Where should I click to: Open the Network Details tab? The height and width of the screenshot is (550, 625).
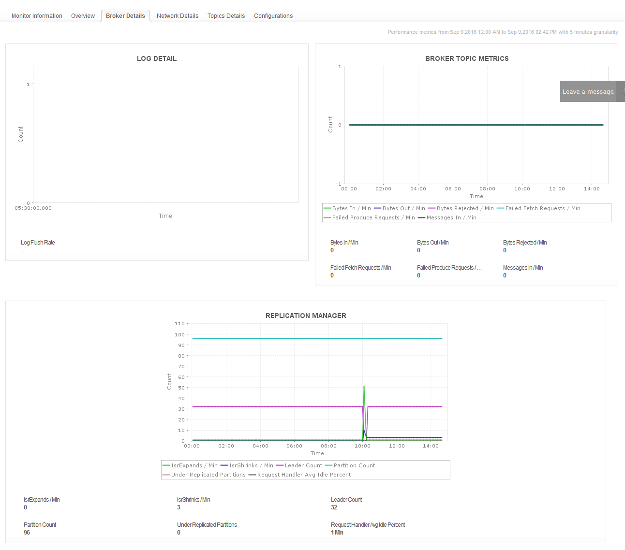(178, 16)
